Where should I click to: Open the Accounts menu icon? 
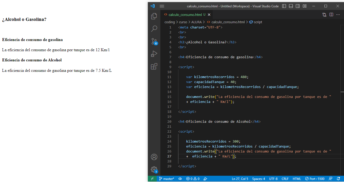point(154,157)
